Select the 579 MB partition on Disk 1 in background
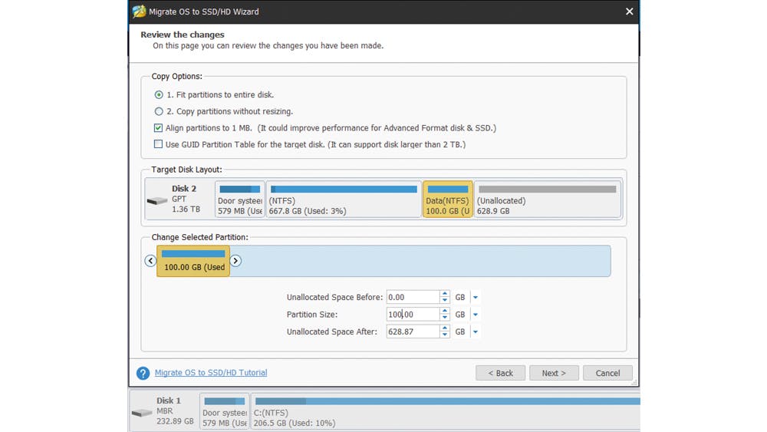 [x=225, y=412]
